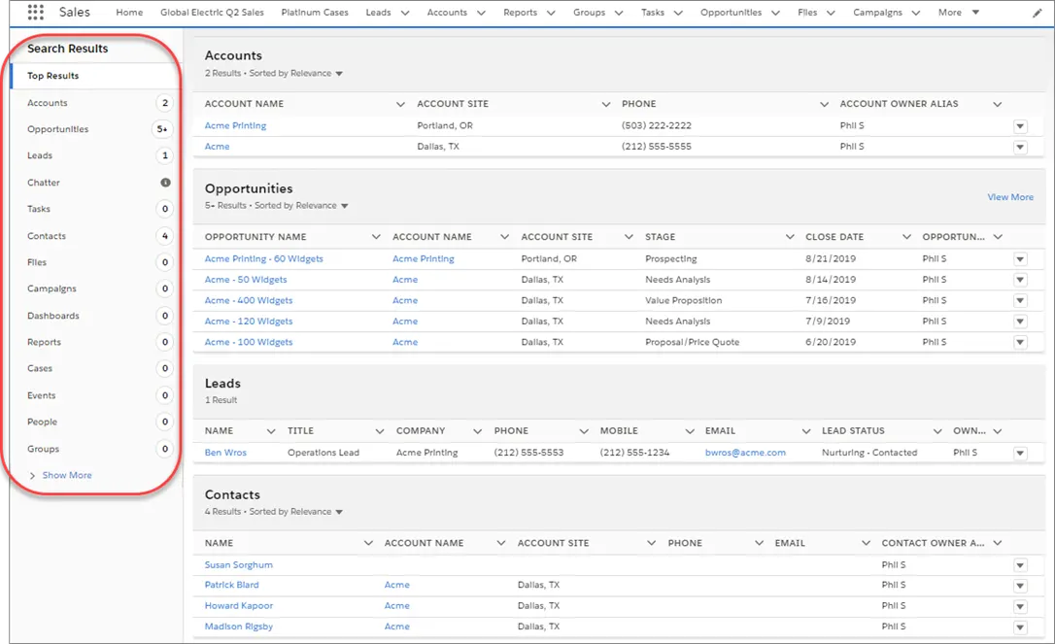Open the Acme Printing account link

pyautogui.click(x=235, y=126)
